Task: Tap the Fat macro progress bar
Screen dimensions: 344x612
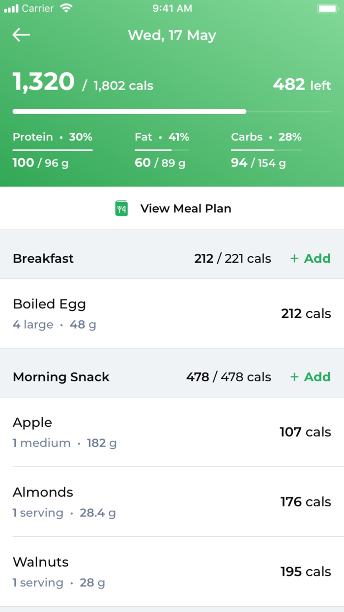Action: tap(162, 150)
